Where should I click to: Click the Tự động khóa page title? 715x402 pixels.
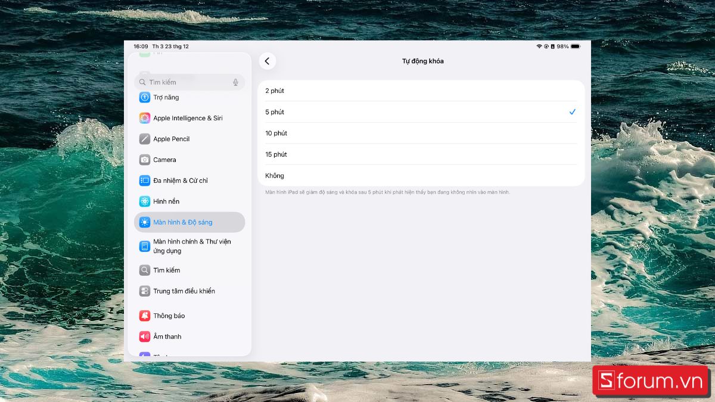point(423,61)
